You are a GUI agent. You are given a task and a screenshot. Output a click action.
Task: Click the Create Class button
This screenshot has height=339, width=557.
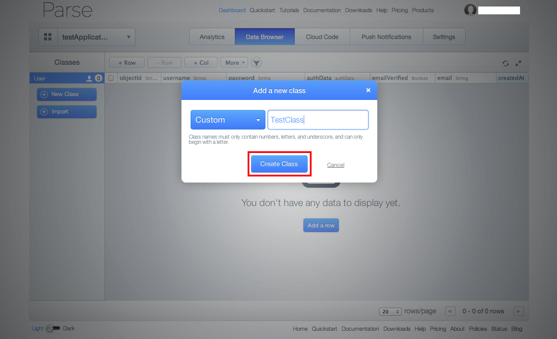point(279,164)
